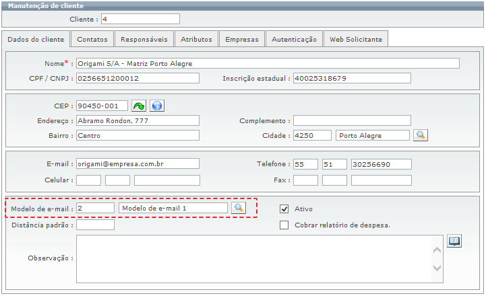Open the Responsáveis tab
The width and height of the screenshot is (486, 296).
point(144,39)
